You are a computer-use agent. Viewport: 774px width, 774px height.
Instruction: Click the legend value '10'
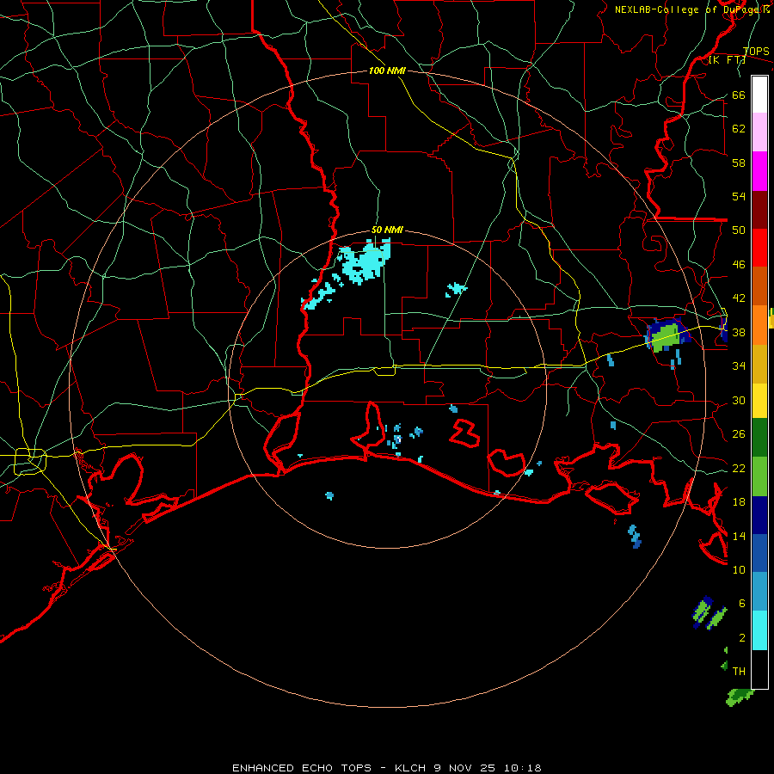(739, 569)
